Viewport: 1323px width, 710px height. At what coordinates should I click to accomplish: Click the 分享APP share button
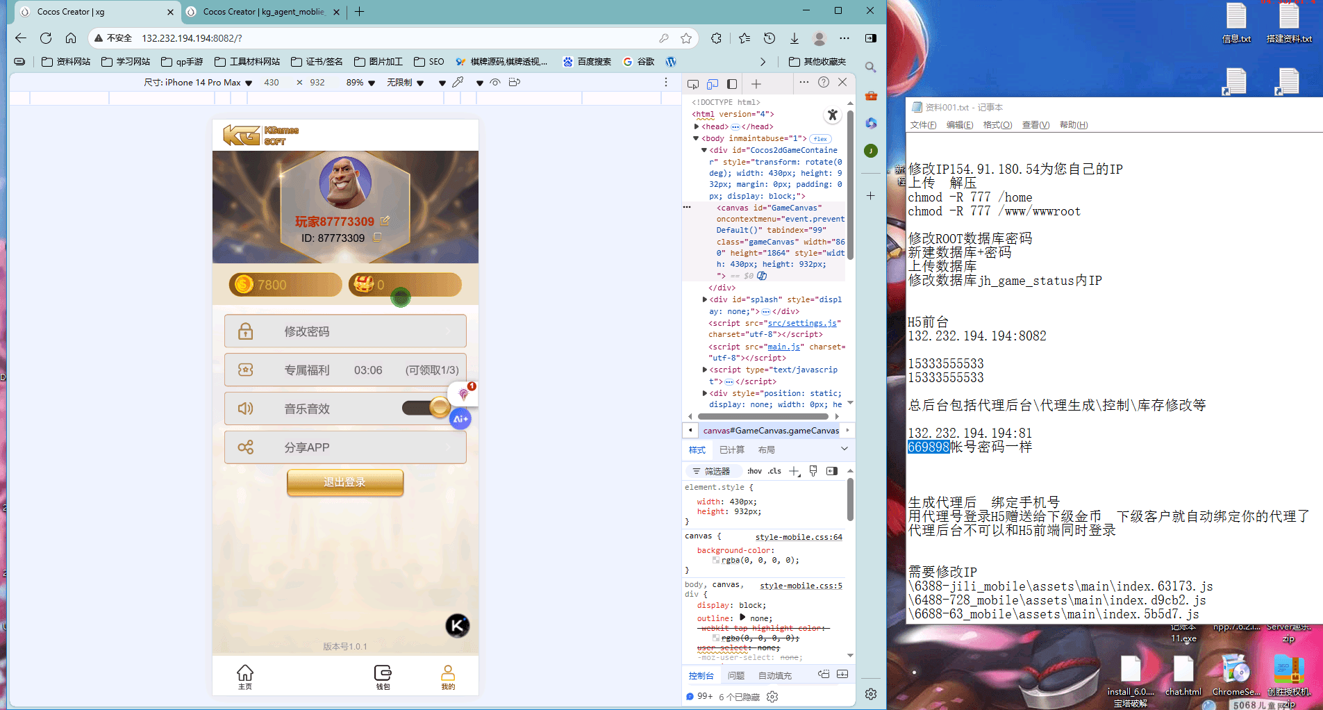345,447
